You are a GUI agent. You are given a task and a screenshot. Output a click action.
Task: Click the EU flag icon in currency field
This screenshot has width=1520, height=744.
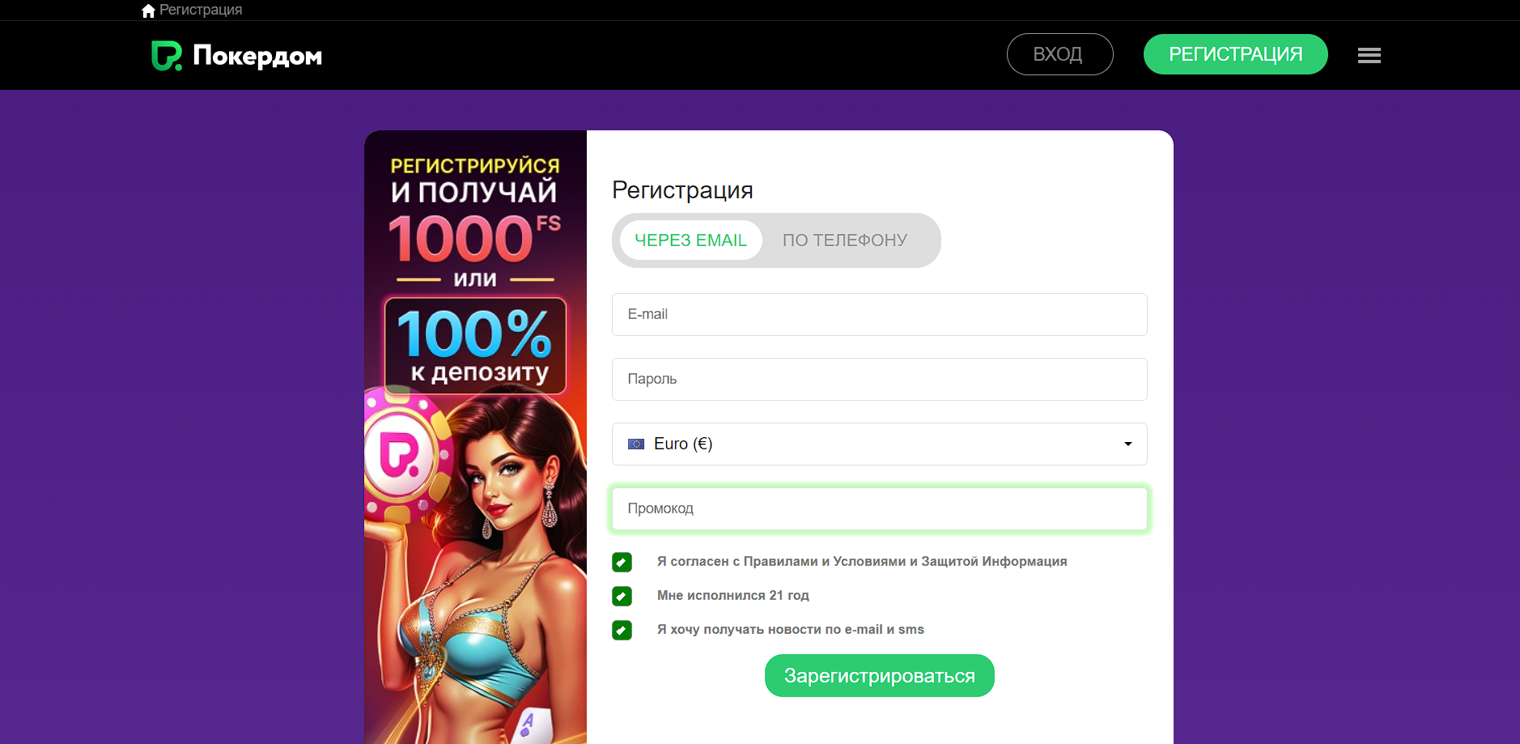[636, 444]
